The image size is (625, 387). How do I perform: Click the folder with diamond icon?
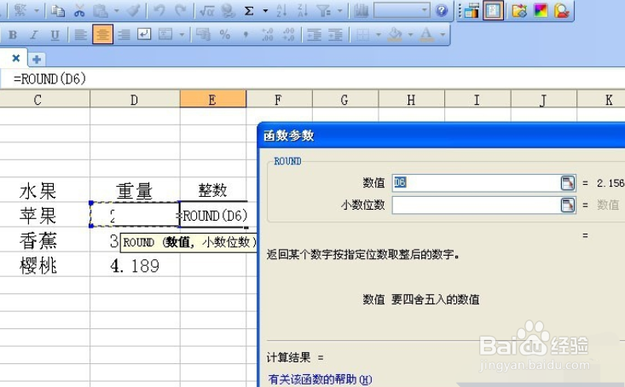[x=519, y=11]
